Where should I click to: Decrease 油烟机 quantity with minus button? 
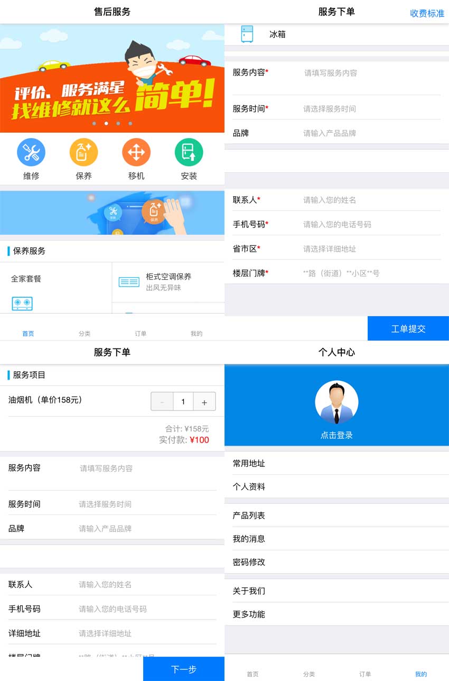[x=162, y=402]
